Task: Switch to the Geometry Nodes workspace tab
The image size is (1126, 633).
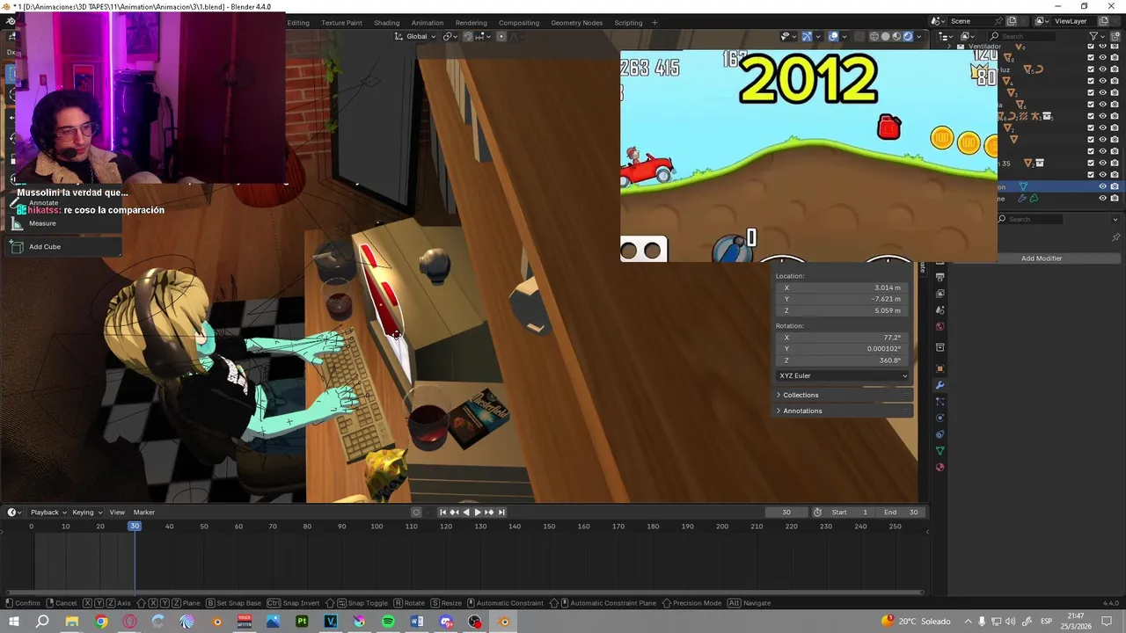Action: point(576,23)
